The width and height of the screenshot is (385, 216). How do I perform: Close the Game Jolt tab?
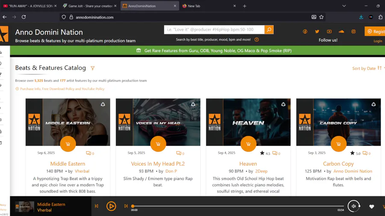tap(115, 6)
